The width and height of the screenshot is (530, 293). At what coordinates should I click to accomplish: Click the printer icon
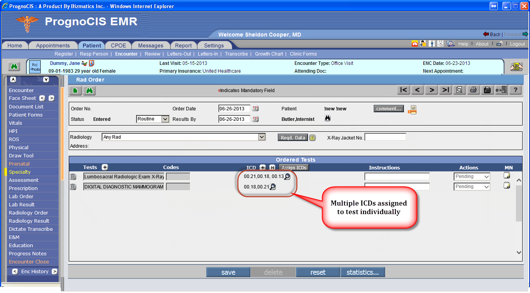(473, 90)
